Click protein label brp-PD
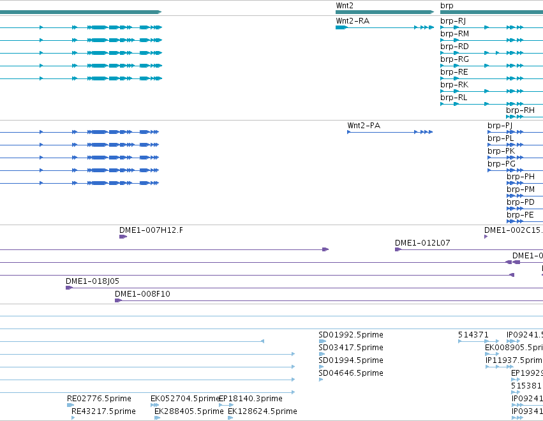The height and width of the screenshot is (421, 543). coord(521,202)
